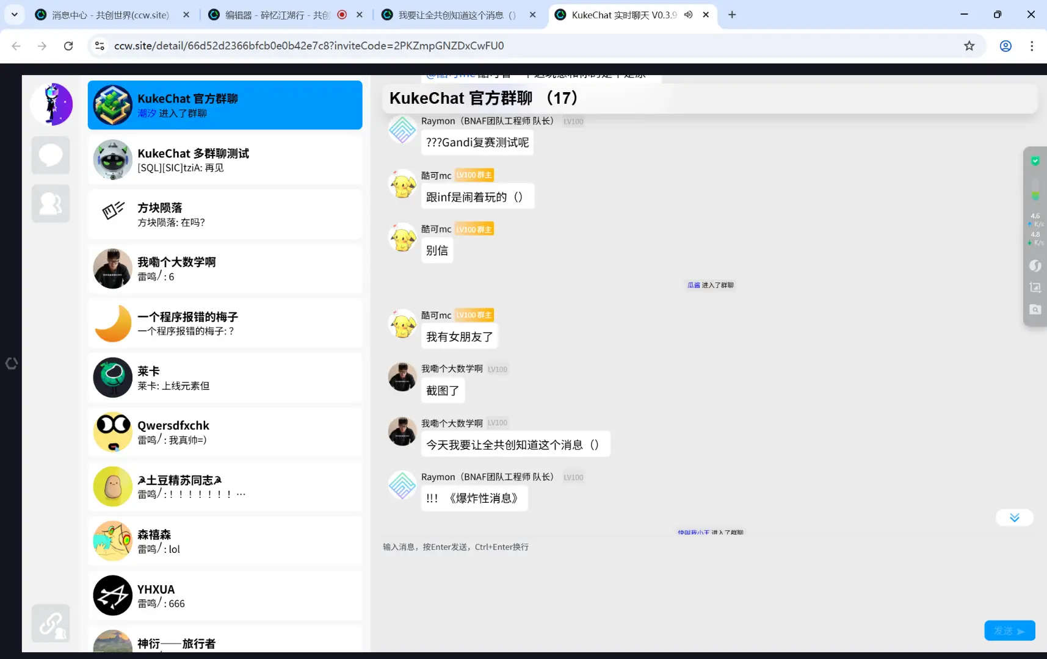The height and width of the screenshot is (659, 1047).
Task: Open 方块陨落 conversation
Action: [x=225, y=214]
